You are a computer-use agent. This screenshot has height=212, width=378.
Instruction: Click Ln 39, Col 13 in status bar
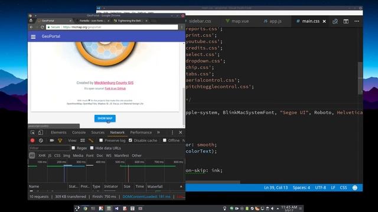coord(276,188)
